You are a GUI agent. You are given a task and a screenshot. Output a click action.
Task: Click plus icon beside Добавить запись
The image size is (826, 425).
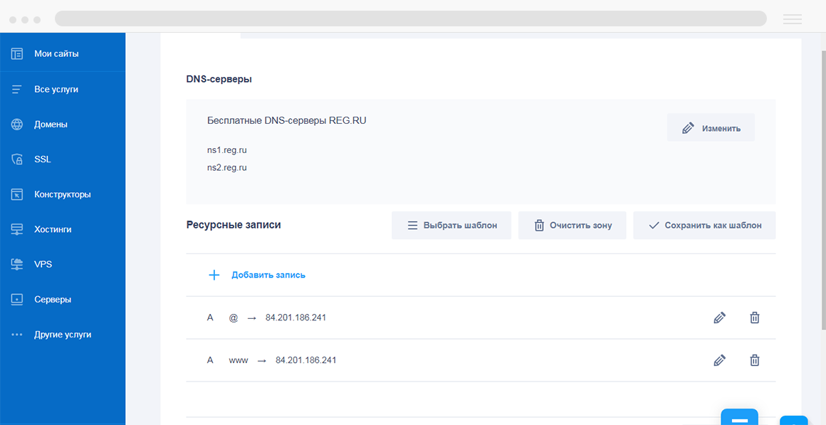point(214,275)
